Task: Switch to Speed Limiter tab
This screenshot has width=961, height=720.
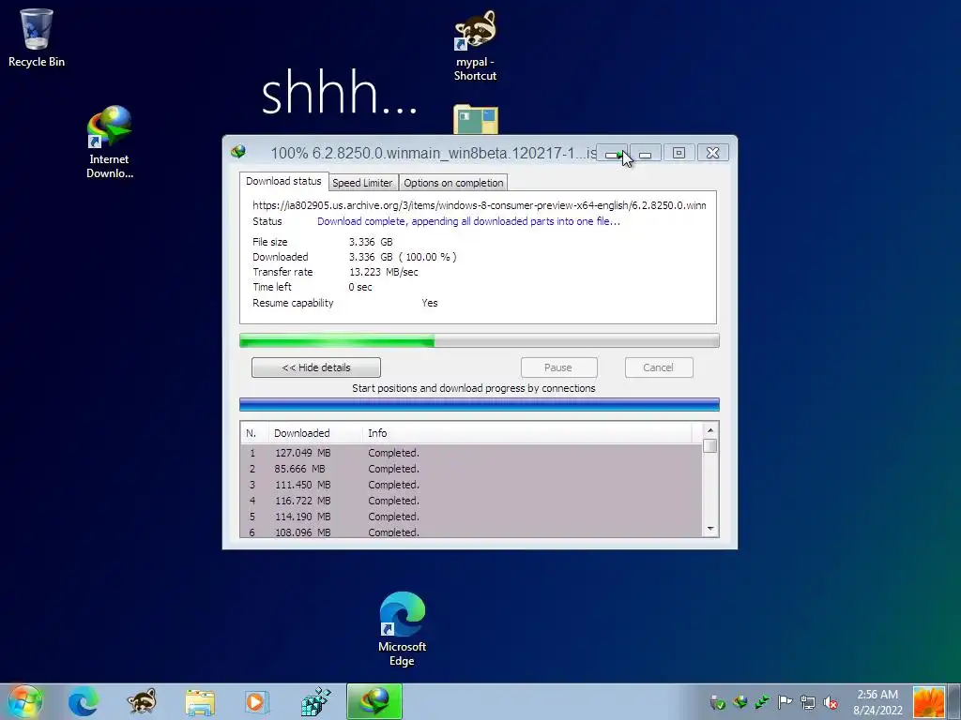Action: pyautogui.click(x=362, y=183)
